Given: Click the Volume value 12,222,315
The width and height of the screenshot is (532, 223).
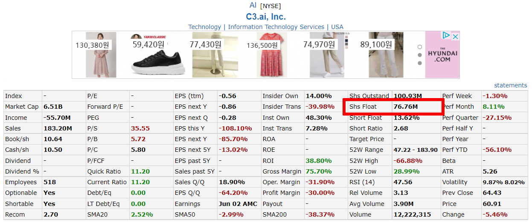Looking at the screenshot, I should pyautogui.click(x=412, y=214).
